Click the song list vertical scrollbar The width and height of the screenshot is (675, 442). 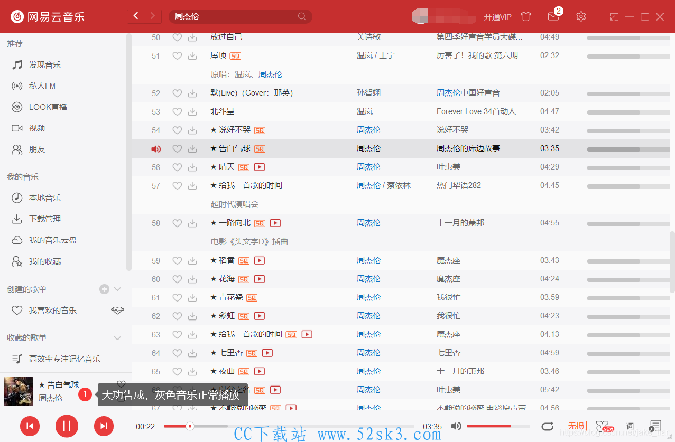672,262
